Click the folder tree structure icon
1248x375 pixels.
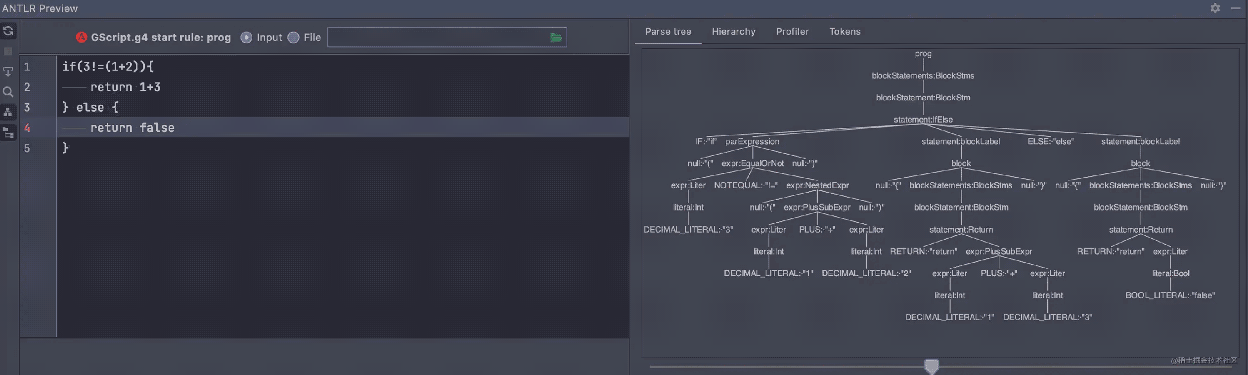click(x=8, y=132)
